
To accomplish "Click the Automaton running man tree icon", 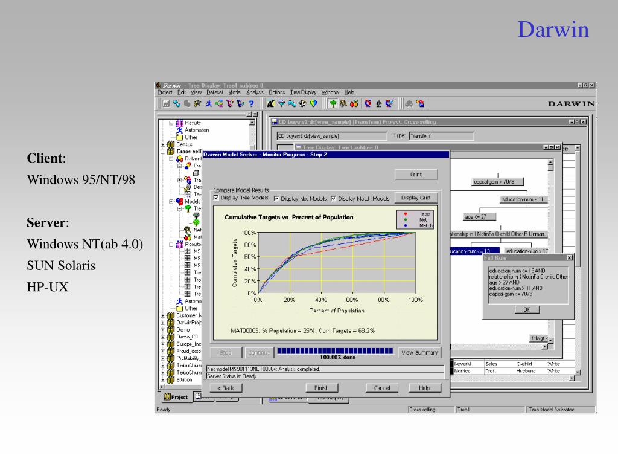I will [180, 130].
